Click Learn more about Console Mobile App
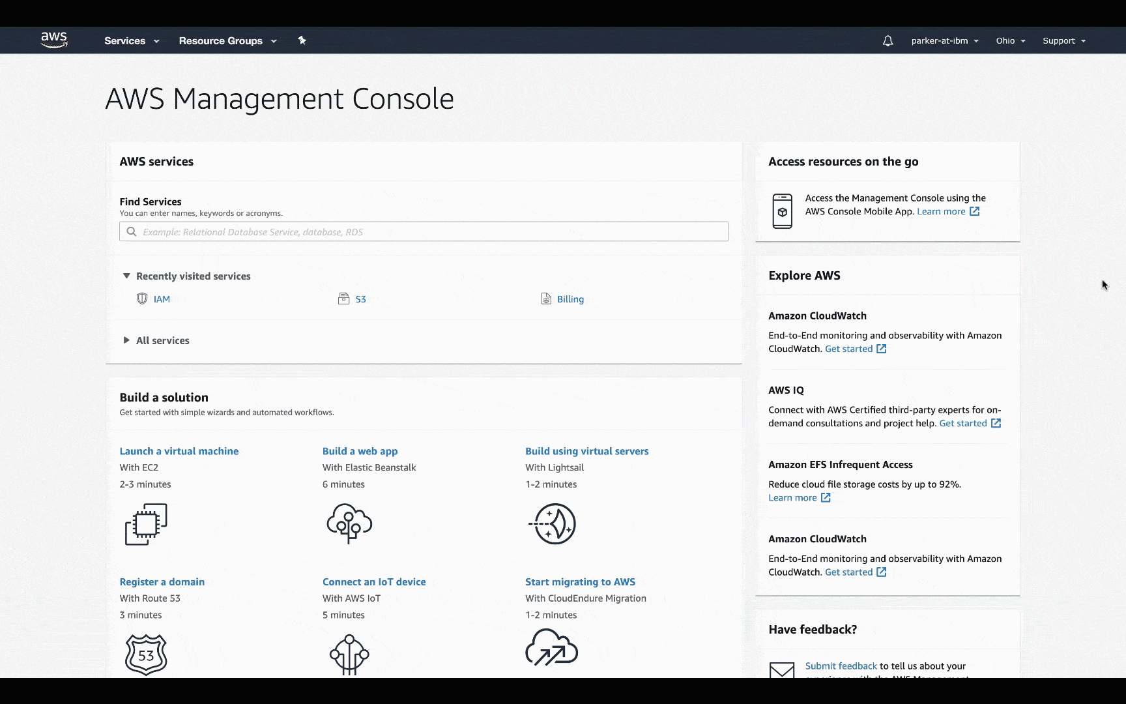 (x=941, y=211)
